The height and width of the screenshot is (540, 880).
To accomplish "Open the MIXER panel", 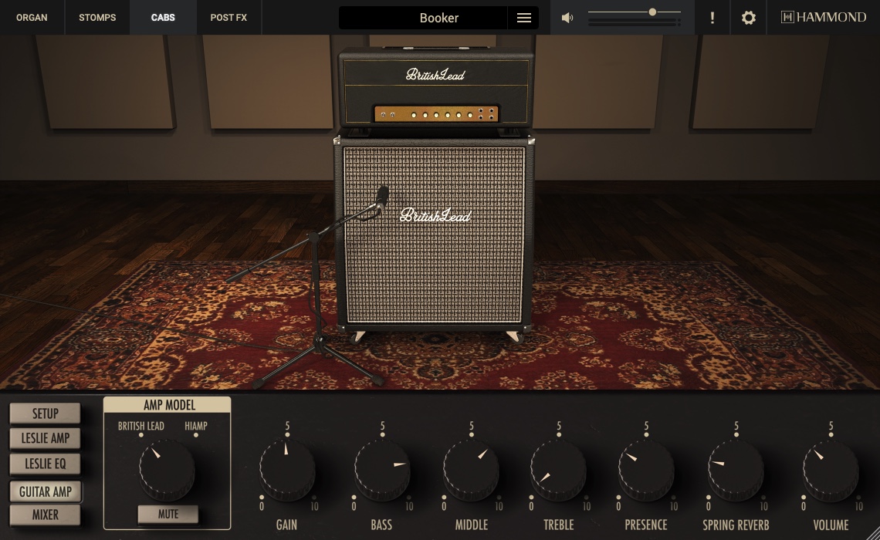I will click(x=45, y=515).
